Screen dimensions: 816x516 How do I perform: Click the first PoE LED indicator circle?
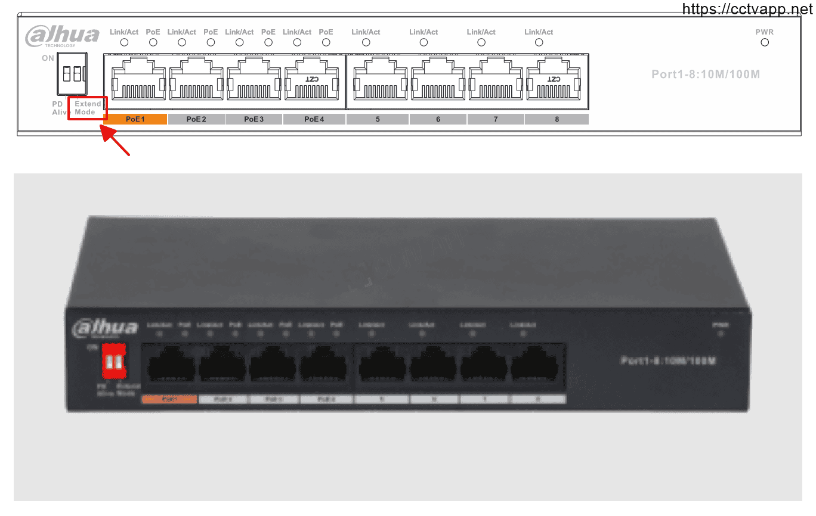(x=153, y=42)
